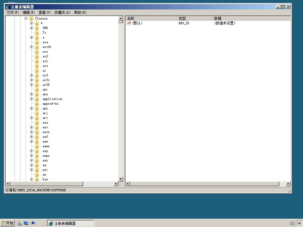Click the tree pane scroll left arrow

pyautogui.click(x=8, y=184)
